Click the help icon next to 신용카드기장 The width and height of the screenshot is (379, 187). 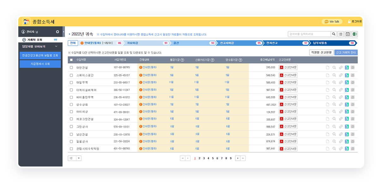(x=213, y=60)
